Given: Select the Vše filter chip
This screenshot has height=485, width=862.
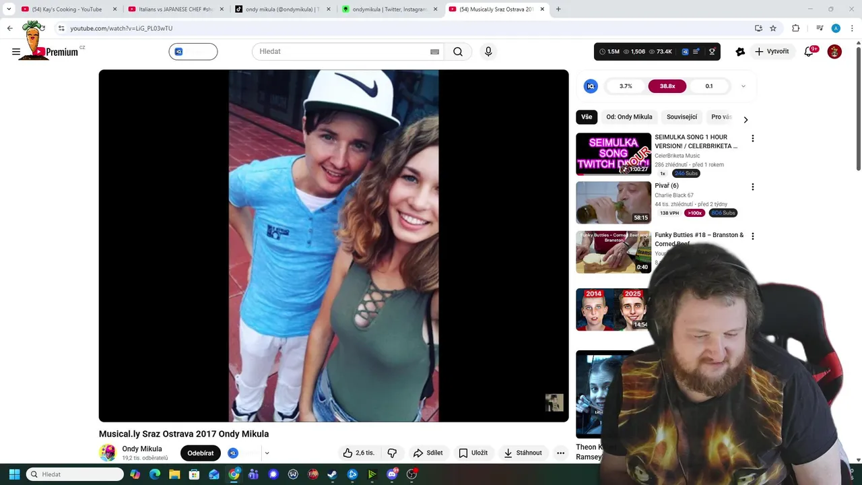Looking at the screenshot, I should coord(587,117).
